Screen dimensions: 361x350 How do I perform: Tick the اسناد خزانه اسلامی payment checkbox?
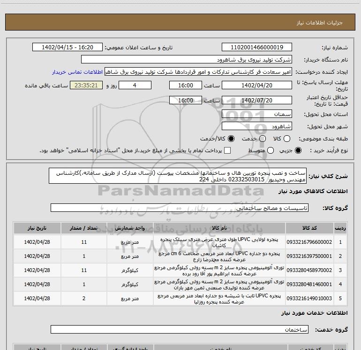227,150
